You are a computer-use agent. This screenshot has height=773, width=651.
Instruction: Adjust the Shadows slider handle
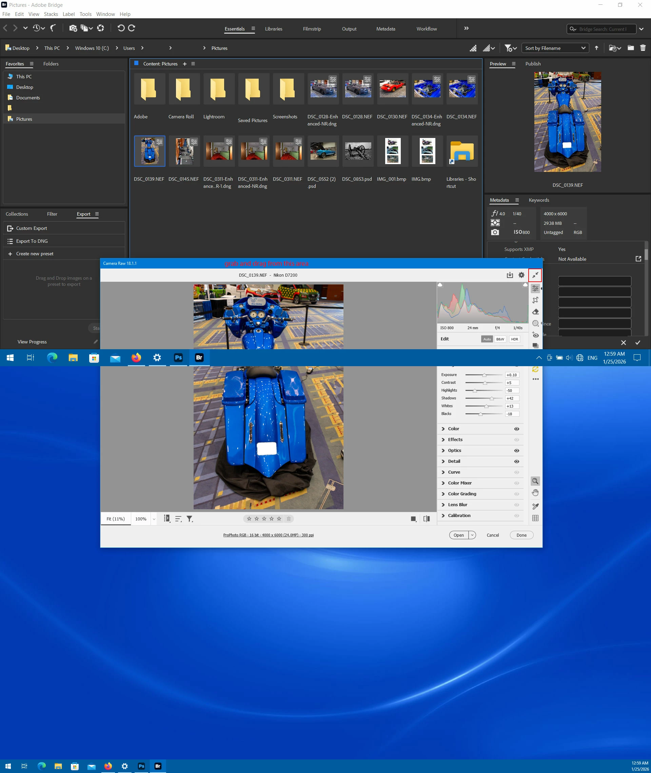(x=492, y=398)
